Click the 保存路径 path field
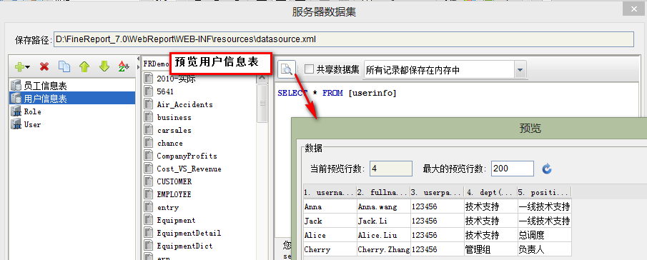The image size is (647, 260). pos(344,39)
